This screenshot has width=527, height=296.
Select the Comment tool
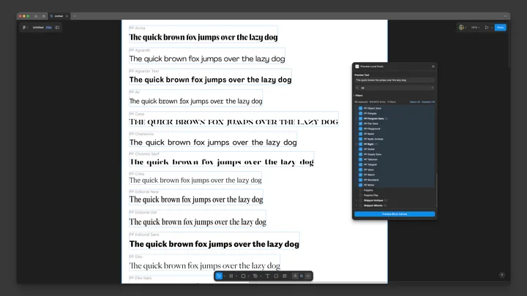pos(276,276)
